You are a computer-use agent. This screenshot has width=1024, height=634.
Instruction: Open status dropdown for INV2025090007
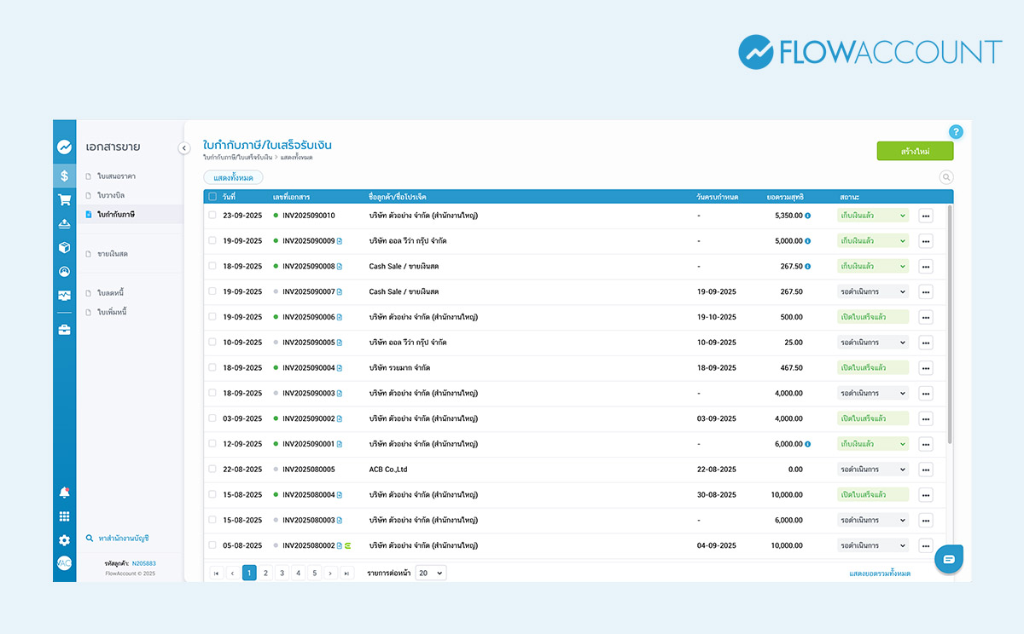[872, 291]
